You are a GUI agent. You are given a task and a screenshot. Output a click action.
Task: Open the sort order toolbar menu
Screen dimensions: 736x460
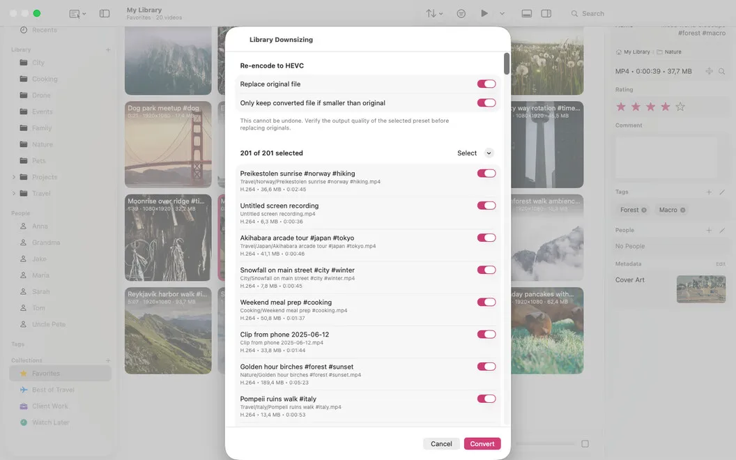(x=434, y=14)
